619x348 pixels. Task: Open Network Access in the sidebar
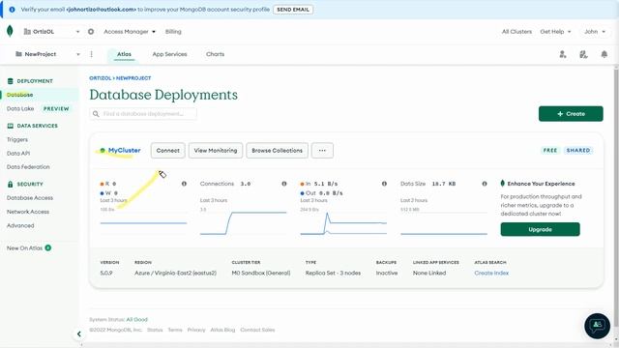28,212
